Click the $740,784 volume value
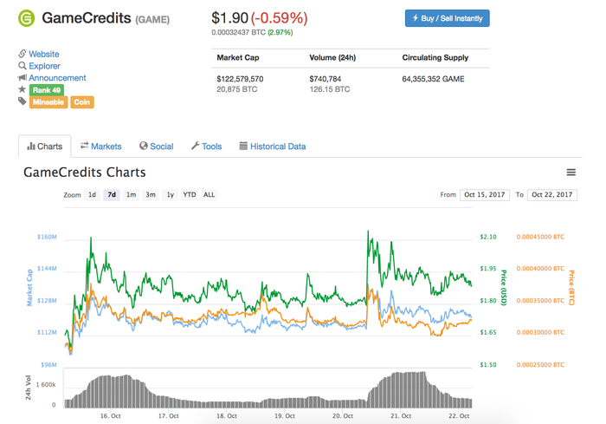606x424 pixels. [x=325, y=79]
